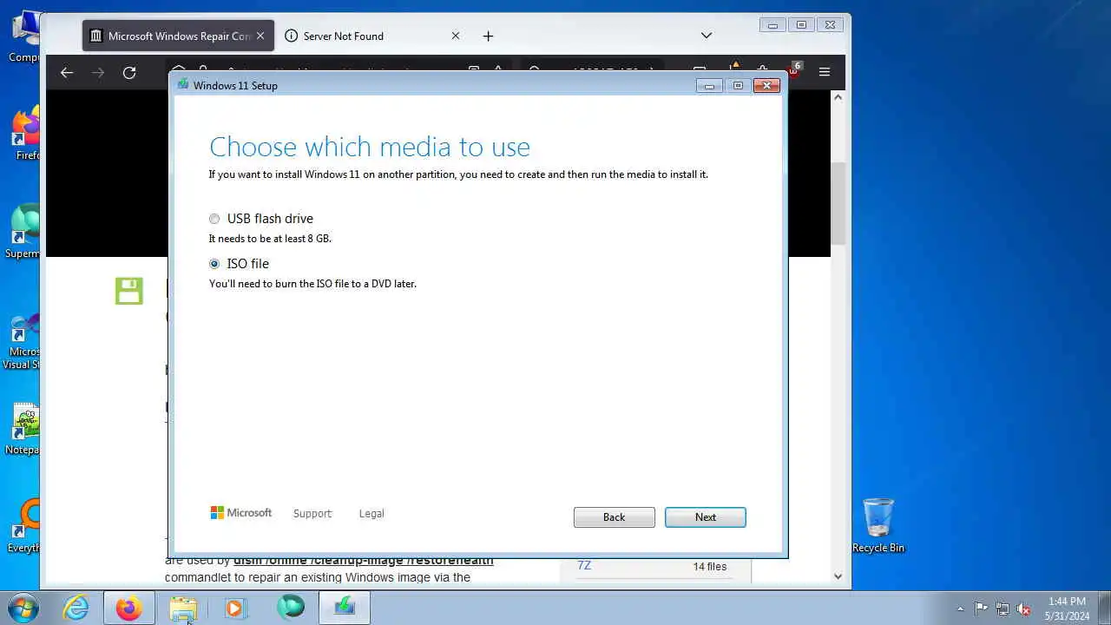Minimize the Windows 11 Setup window
This screenshot has height=625, width=1111.
(709, 85)
